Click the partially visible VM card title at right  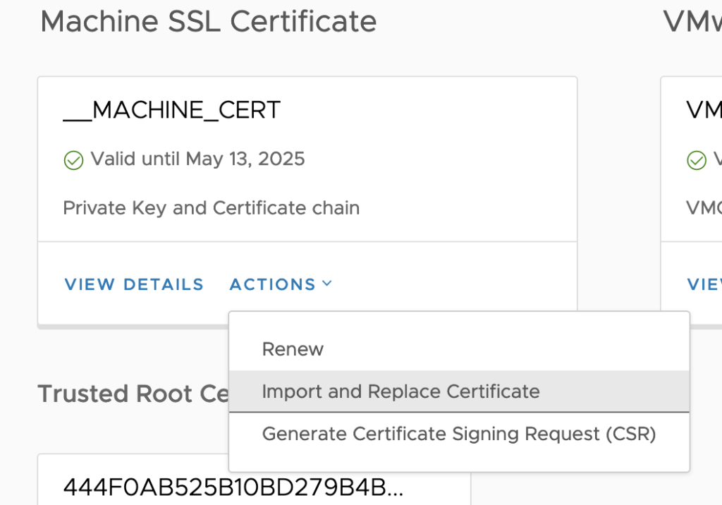click(704, 110)
